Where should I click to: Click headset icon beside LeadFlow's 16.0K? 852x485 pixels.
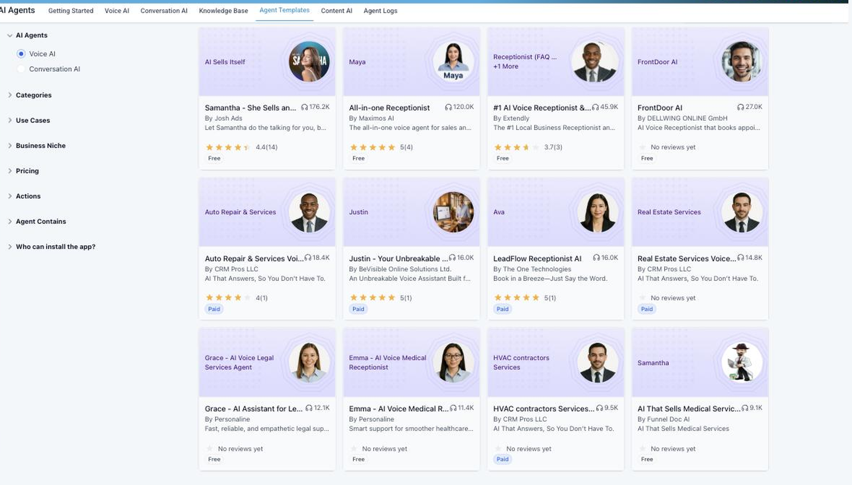pyautogui.click(x=596, y=258)
